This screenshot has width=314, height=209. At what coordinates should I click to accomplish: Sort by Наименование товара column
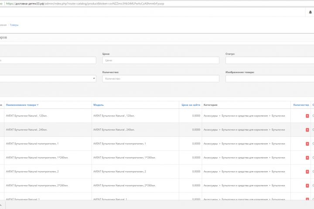tap(22, 105)
